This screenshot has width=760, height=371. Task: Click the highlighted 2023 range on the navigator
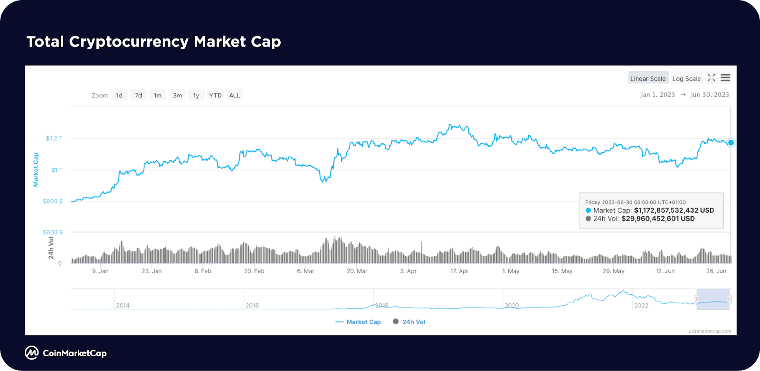[x=712, y=299]
